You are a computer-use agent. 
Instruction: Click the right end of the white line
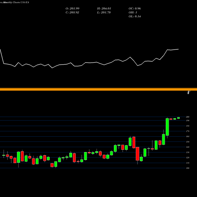click(178, 49)
